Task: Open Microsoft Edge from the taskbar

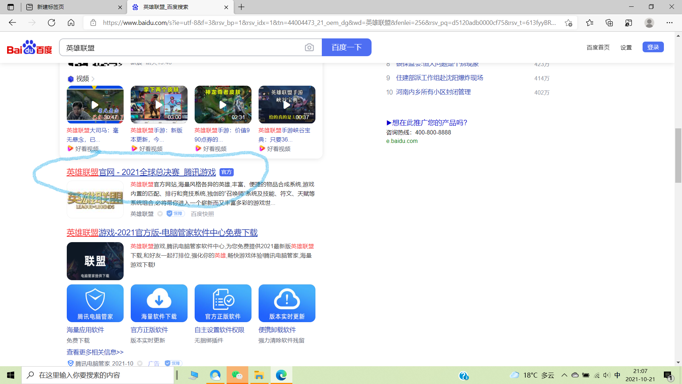Action: [x=281, y=375]
